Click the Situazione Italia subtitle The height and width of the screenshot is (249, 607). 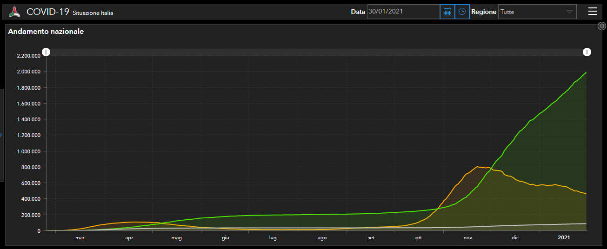tap(93, 13)
